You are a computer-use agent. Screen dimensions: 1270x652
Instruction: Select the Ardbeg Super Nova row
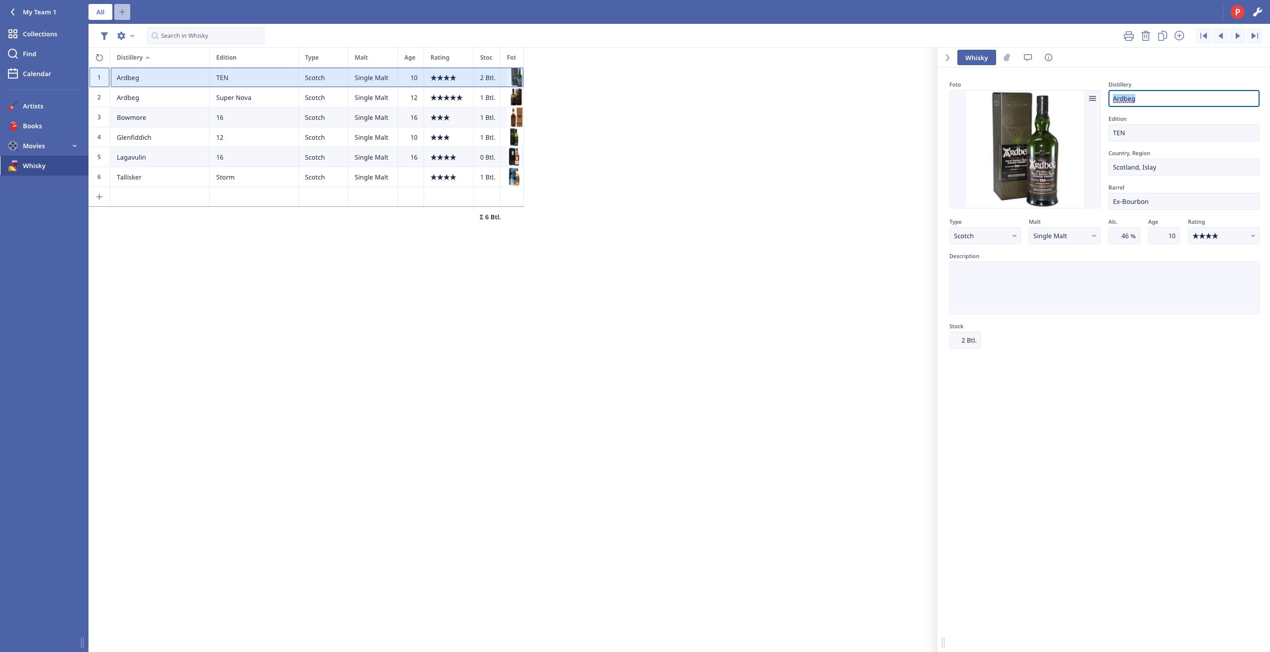(306, 97)
